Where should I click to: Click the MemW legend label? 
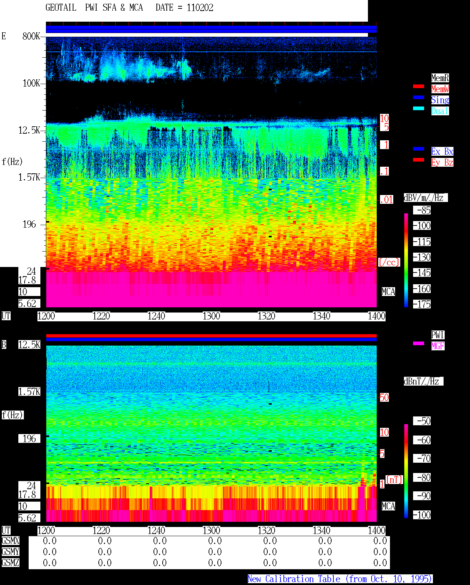(440, 89)
